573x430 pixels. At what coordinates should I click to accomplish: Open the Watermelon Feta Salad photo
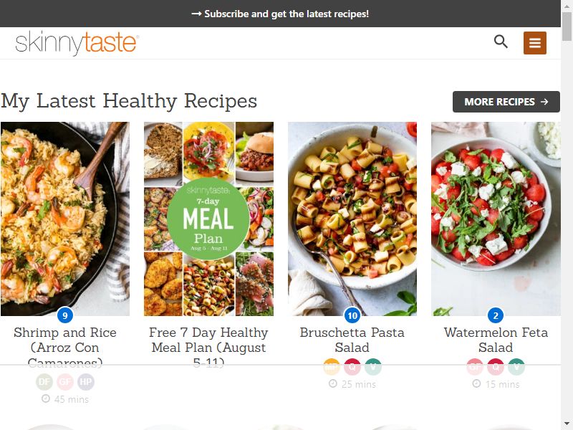click(x=496, y=219)
